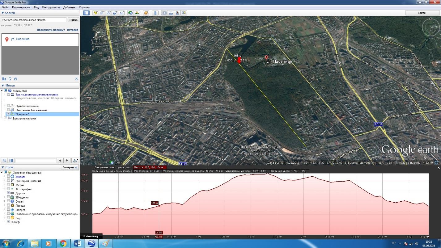This screenshot has width=441, height=248.
Task: Hide the sidebar using toolbar button
Action: (x=86, y=13)
